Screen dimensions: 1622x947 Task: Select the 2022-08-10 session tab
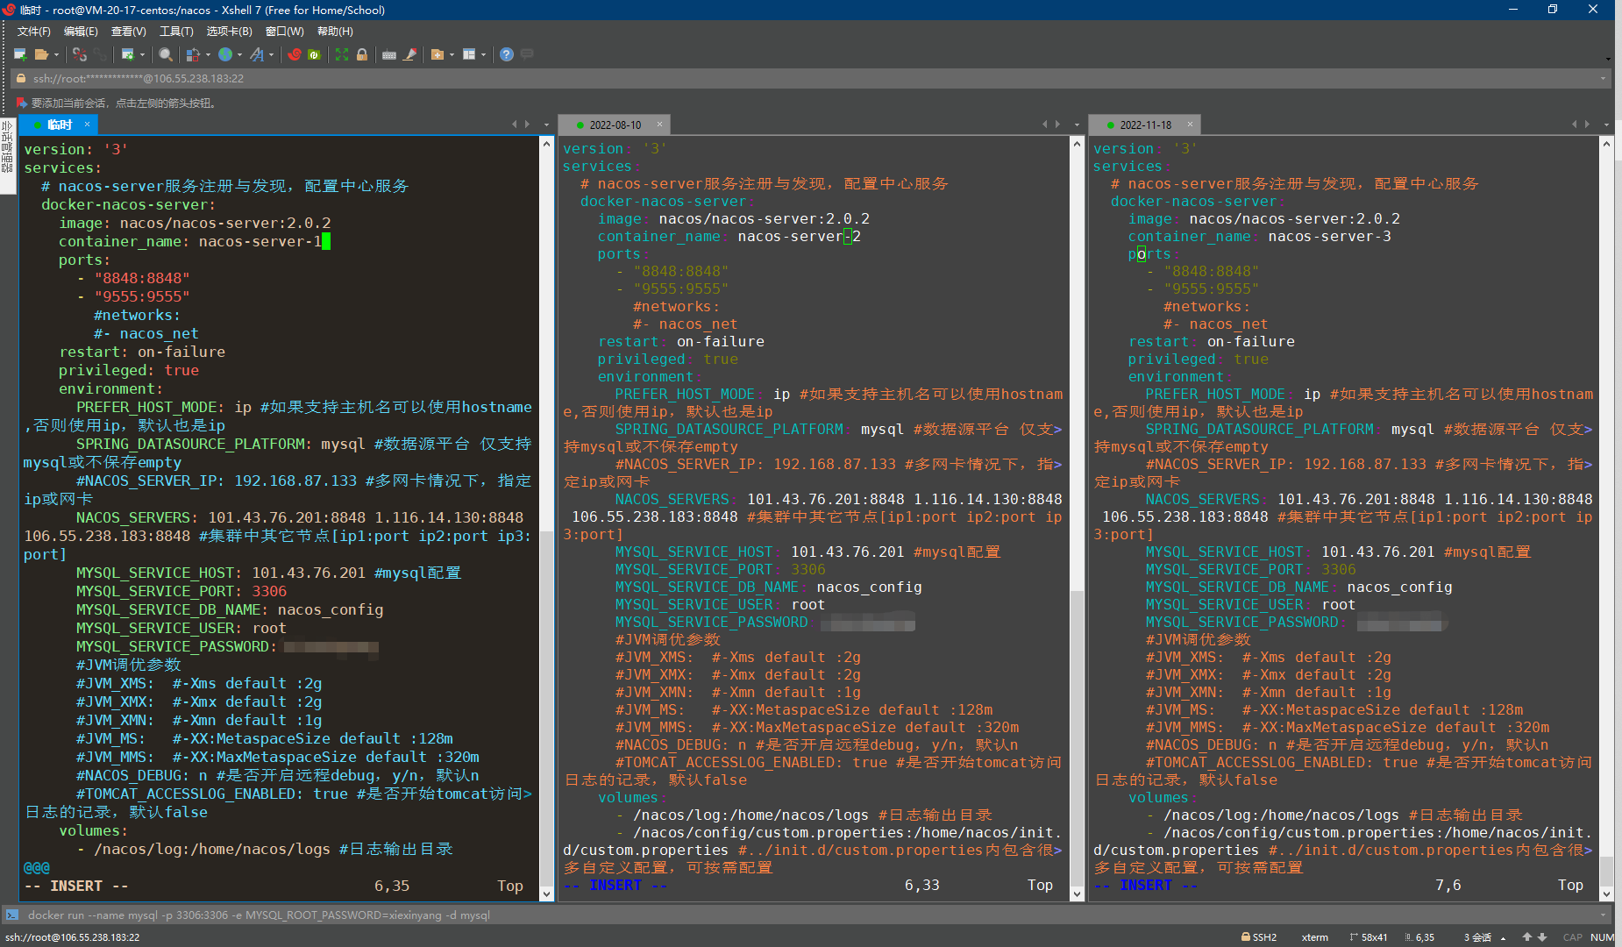[x=615, y=125]
